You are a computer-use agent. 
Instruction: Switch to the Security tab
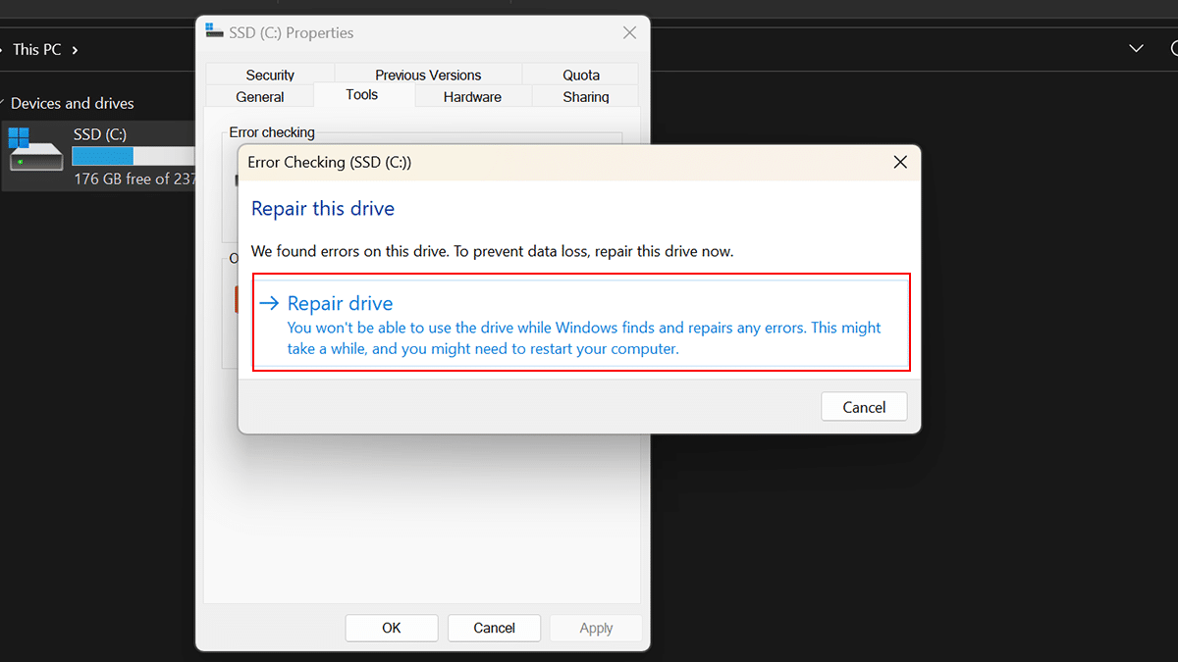click(x=270, y=75)
